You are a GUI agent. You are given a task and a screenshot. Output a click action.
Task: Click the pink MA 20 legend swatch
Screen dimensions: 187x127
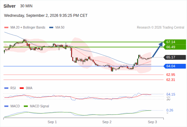pyautogui.click(x=6, y=28)
